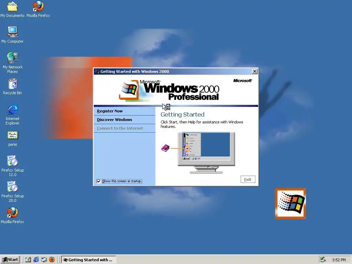
Task: Click the 3:52 PM clock
Action: 339,260
